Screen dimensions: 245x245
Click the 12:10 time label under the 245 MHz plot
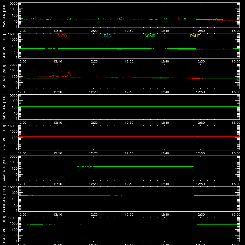click(x=58, y=31)
